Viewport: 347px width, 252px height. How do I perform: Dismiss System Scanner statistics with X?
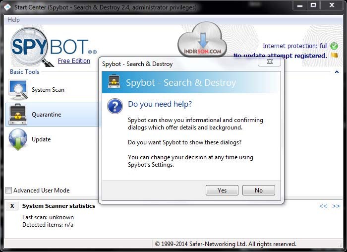(12, 206)
